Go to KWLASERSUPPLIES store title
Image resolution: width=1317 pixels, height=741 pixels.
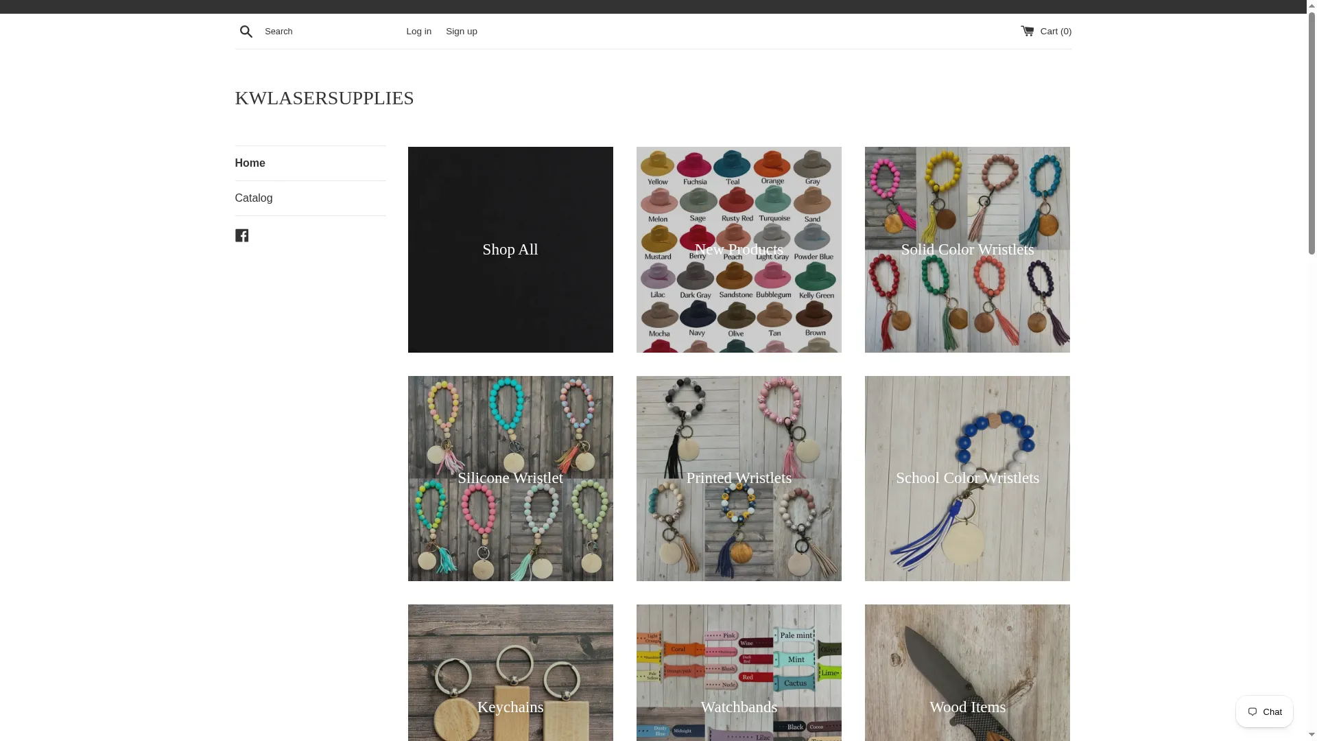pyautogui.click(x=324, y=98)
